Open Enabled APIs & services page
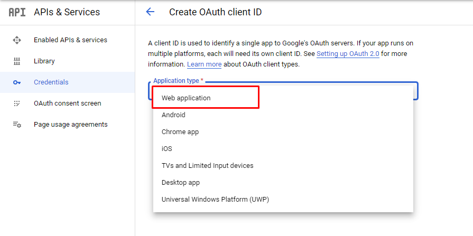This screenshot has width=473, height=236. tap(70, 40)
